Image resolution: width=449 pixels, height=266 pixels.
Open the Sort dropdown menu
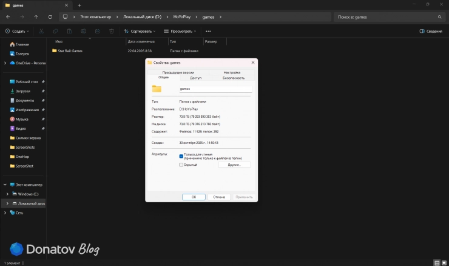click(x=140, y=31)
